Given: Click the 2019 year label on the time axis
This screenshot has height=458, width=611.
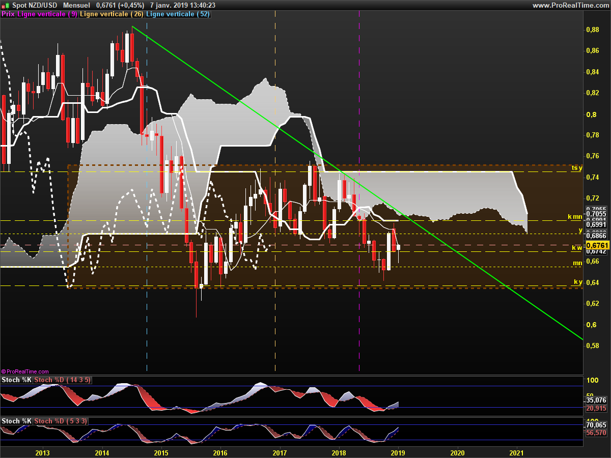Looking at the screenshot, I should pyautogui.click(x=398, y=452).
